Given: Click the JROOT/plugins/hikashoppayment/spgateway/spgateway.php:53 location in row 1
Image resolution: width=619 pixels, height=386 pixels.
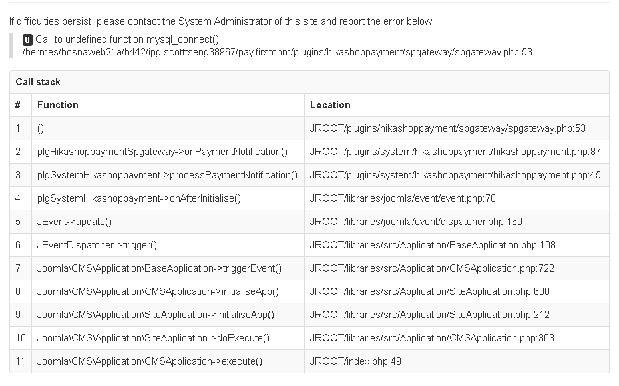Looking at the screenshot, I should pos(447,128).
